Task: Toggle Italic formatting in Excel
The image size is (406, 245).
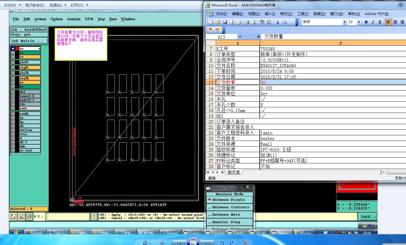Action: pyautogui.click(x=373, y=22)
